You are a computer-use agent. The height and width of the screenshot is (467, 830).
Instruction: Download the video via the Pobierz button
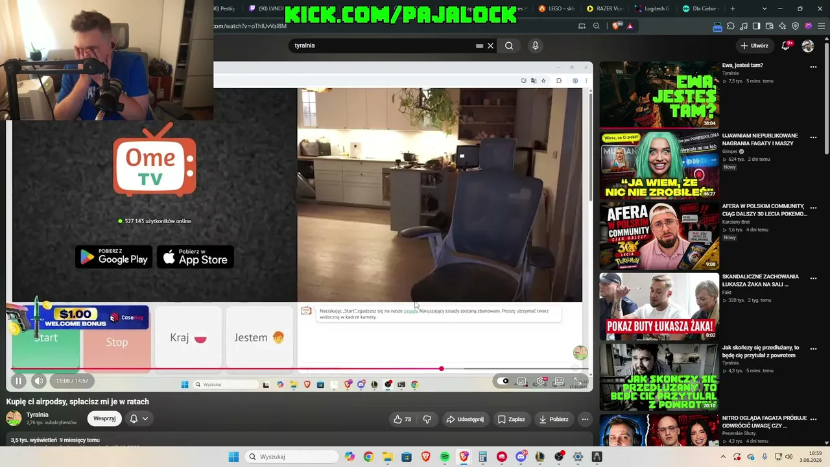point(553,419)
